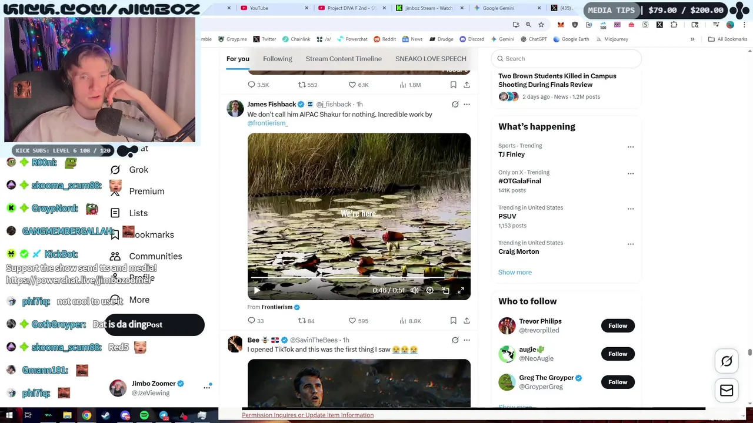This screenshot has height=423, width=753.
Task: Open more options on Bee's post
Action: coord(467,340)
